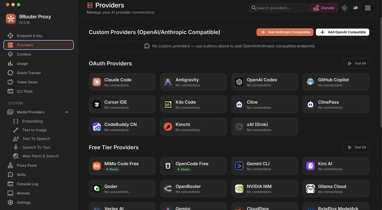Screen dimensions: 382x210
Task: Click Test All for OAuth Providers
Action: click(x=356, y=63)
